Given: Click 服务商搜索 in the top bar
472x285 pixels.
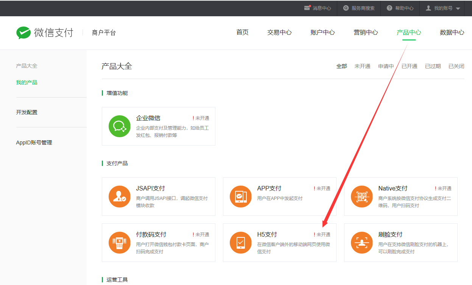Looking at the screenshot, I should pos(359,8).
